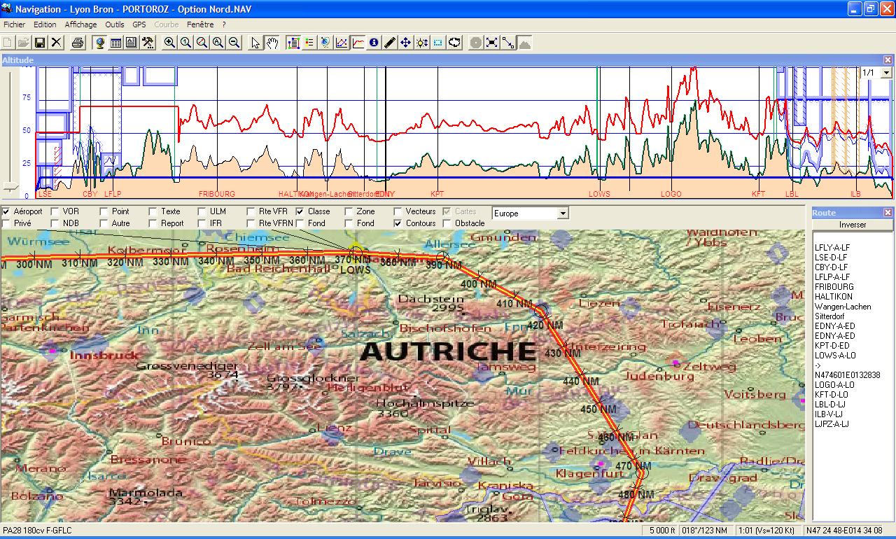Viewport: 896px width, 539px height.
Task: Select Wangen-Lachen in the route list
Action: [x=843, y=307]
